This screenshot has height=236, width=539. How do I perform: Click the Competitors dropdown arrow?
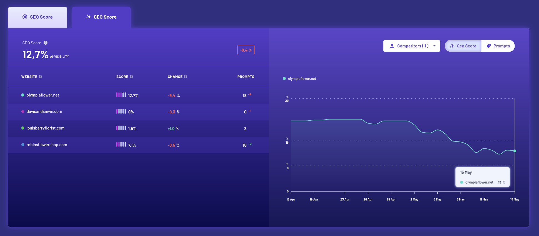[x=434, y=46]
